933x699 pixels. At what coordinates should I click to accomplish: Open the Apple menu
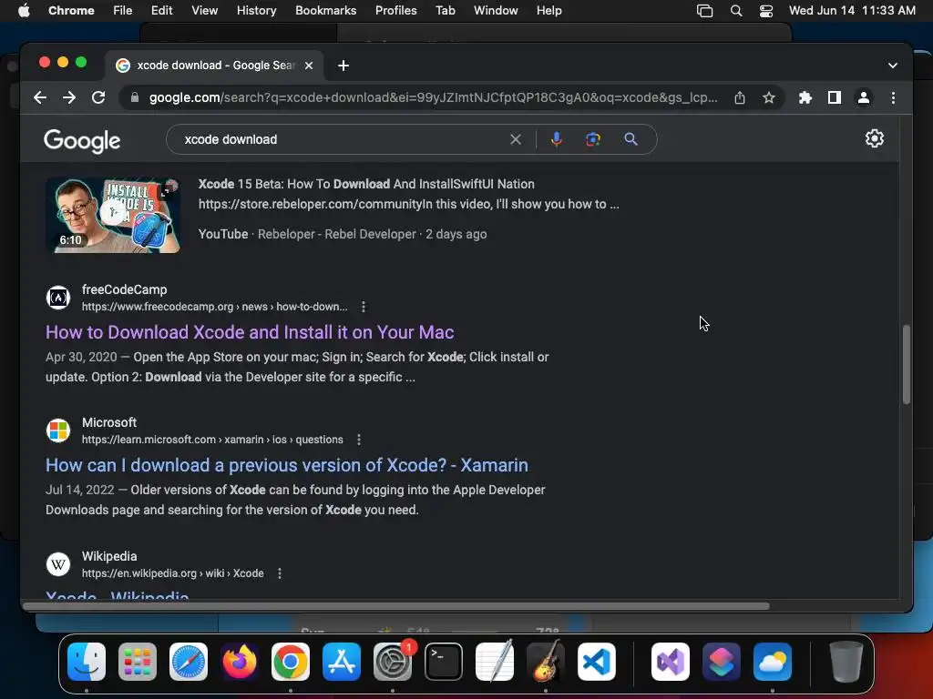point(24,10)
